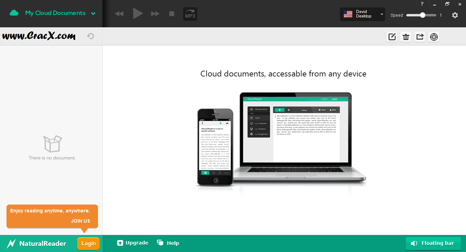
Task: Click the 'Enjoy reading anytime, anywhere.' text
Action: click(50, 211)
